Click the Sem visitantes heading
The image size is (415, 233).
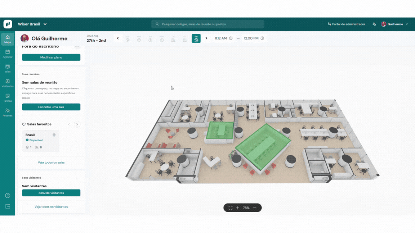point(34,186)
